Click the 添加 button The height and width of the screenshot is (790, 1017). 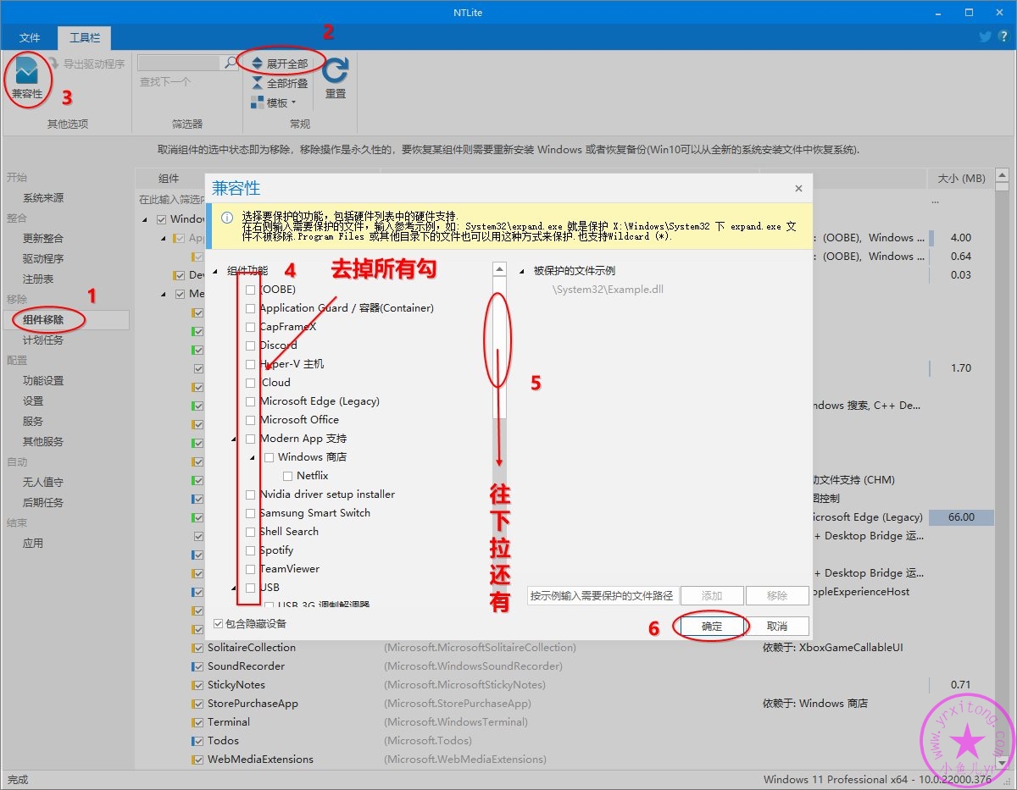(x=712, y=595)
